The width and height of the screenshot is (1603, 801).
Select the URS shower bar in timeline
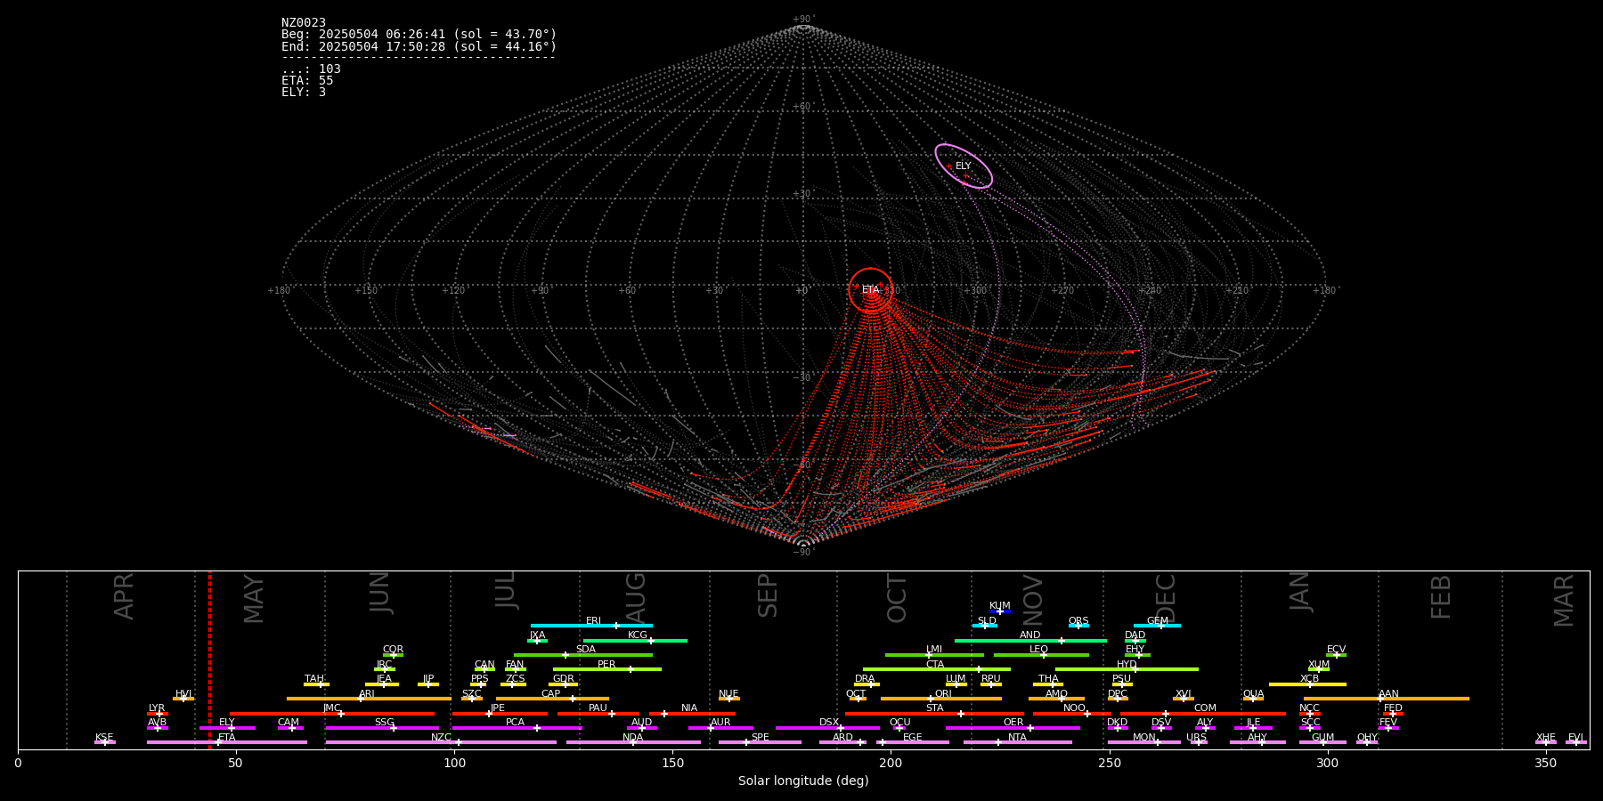coord(1197,742)
